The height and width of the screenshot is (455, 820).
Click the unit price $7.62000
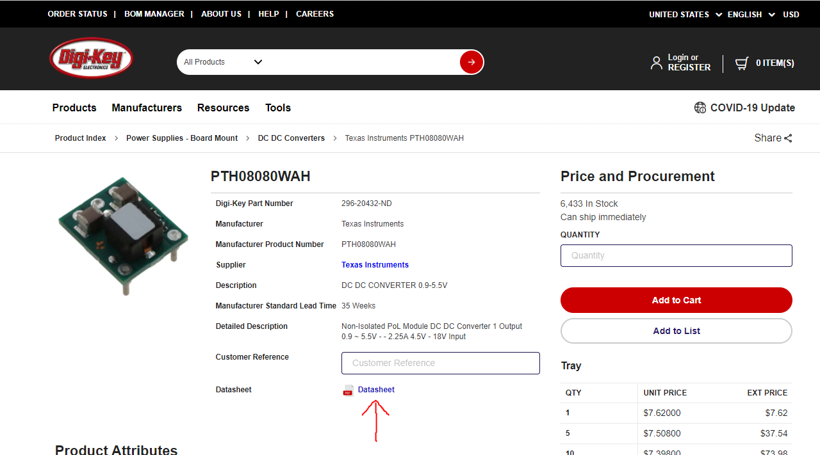662,413
